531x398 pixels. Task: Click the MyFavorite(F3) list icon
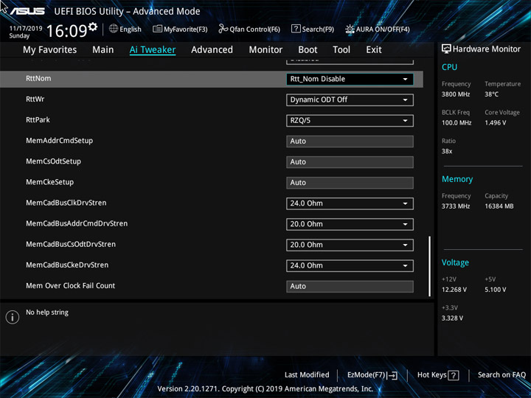coord(157,29)
